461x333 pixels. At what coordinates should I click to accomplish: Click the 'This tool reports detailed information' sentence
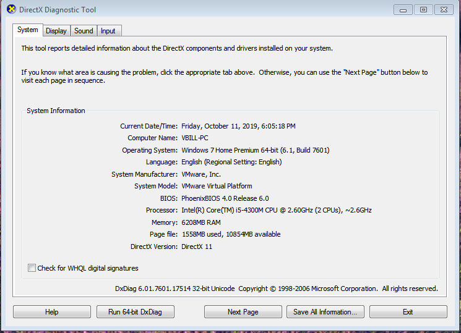177,48
